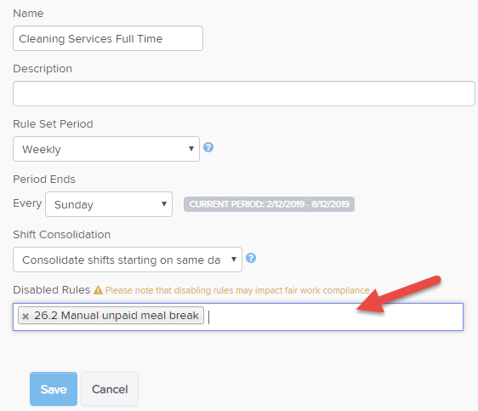The width and height of the screenshot is (478, 411).
Task: Click the Current Period date badge
Action: tap(269, 204)
